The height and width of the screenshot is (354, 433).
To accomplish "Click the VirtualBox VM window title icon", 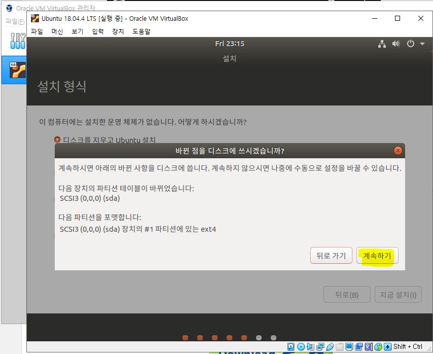I will pyautogui.click(x=35, y=18).
